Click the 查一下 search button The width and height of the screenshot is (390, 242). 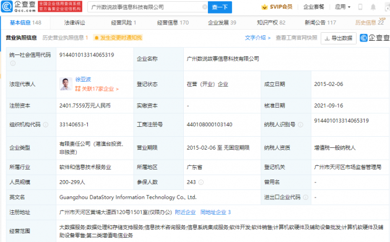(220, 7)
